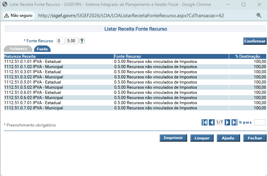
Task: Close the dialog with Fechar button
Action: [x=255, y=138]
